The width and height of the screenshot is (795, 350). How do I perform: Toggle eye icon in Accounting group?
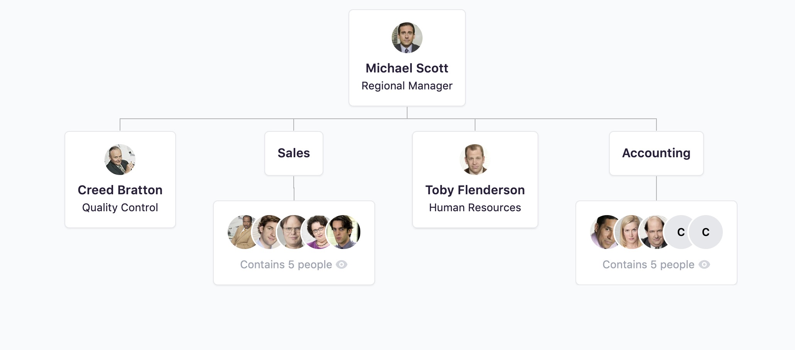tap(704, 264)
